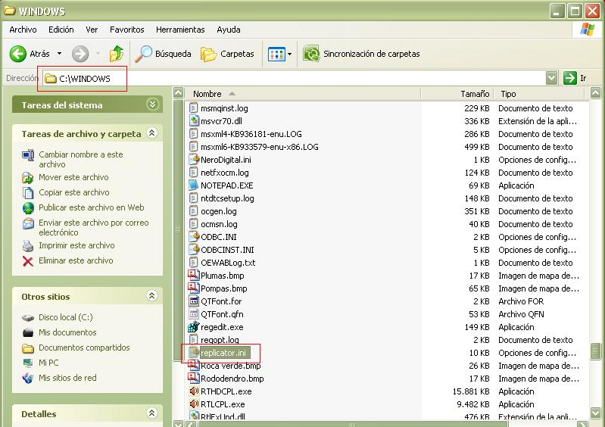Image resolution: width=605 pixels, height=427 pixels.
Task: Select the replicator.ini file
Action: point(223,353)
